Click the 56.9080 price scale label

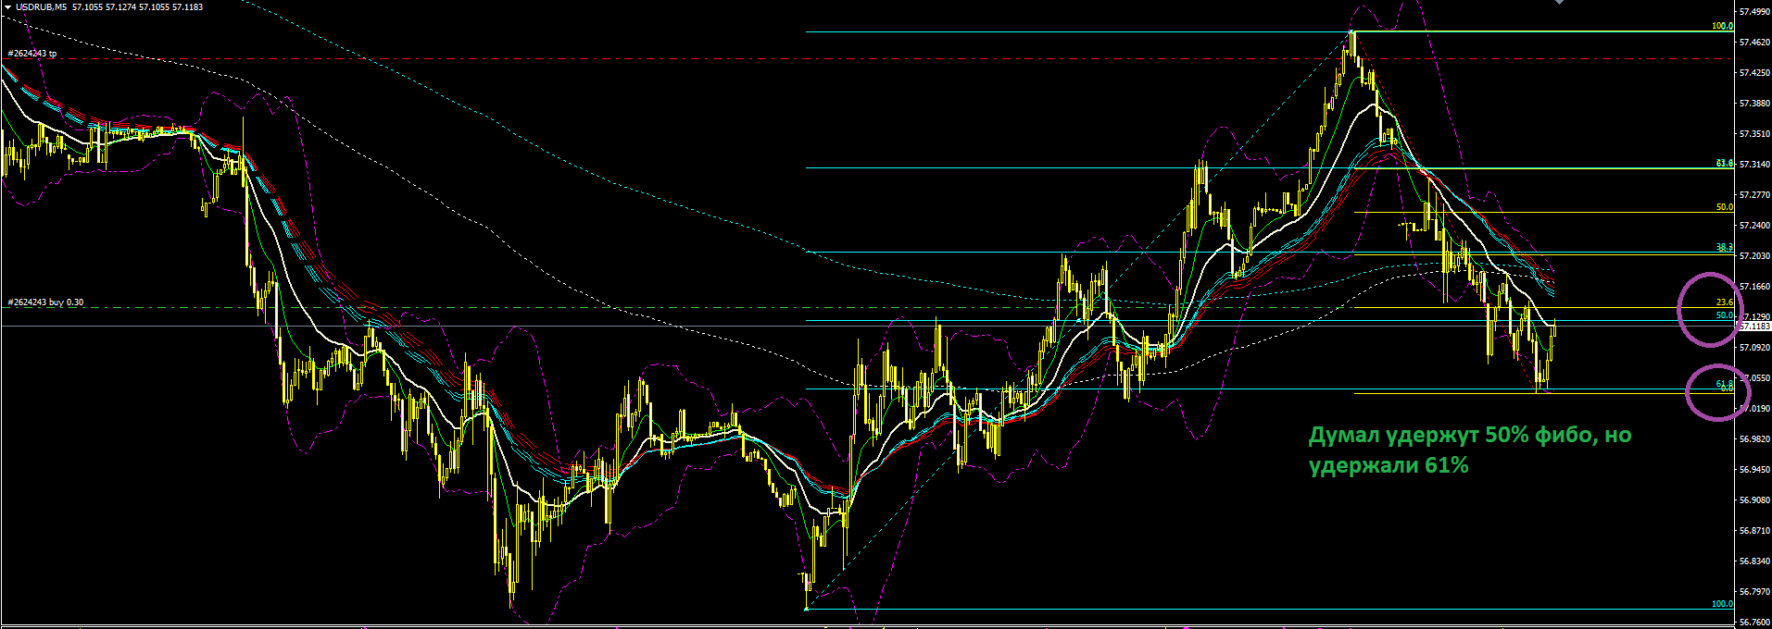1754,500
